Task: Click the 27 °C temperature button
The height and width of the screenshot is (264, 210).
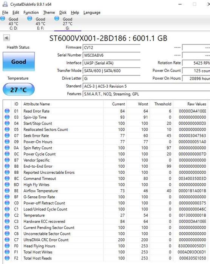Action: pos(19,90)
